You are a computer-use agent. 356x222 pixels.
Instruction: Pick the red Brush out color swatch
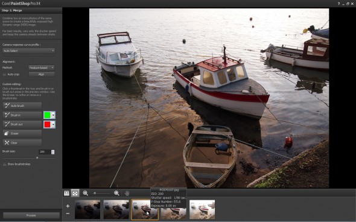pos(47,124)
